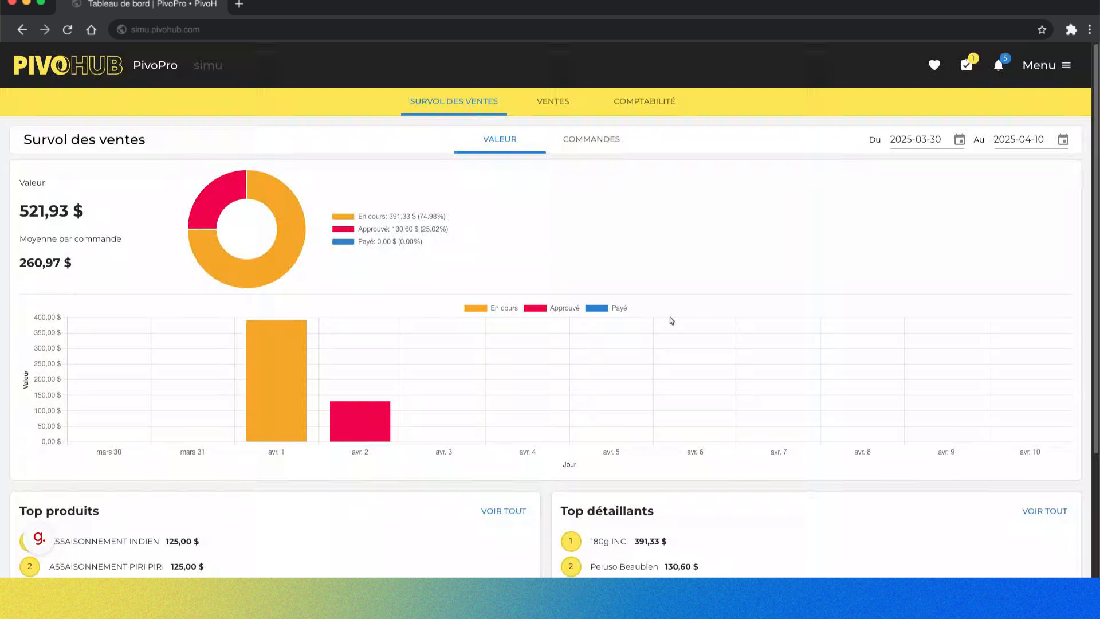Bookmark the page with the star icon

coord(1042,30)
